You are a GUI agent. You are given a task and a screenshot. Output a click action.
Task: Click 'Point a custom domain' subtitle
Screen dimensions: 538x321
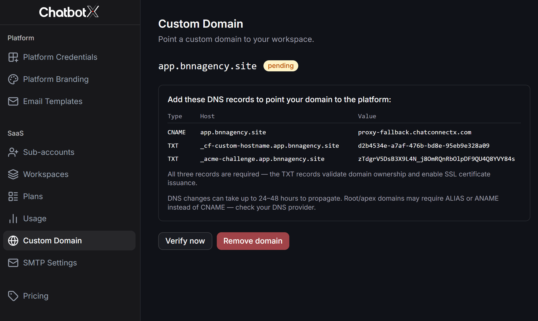236,39
